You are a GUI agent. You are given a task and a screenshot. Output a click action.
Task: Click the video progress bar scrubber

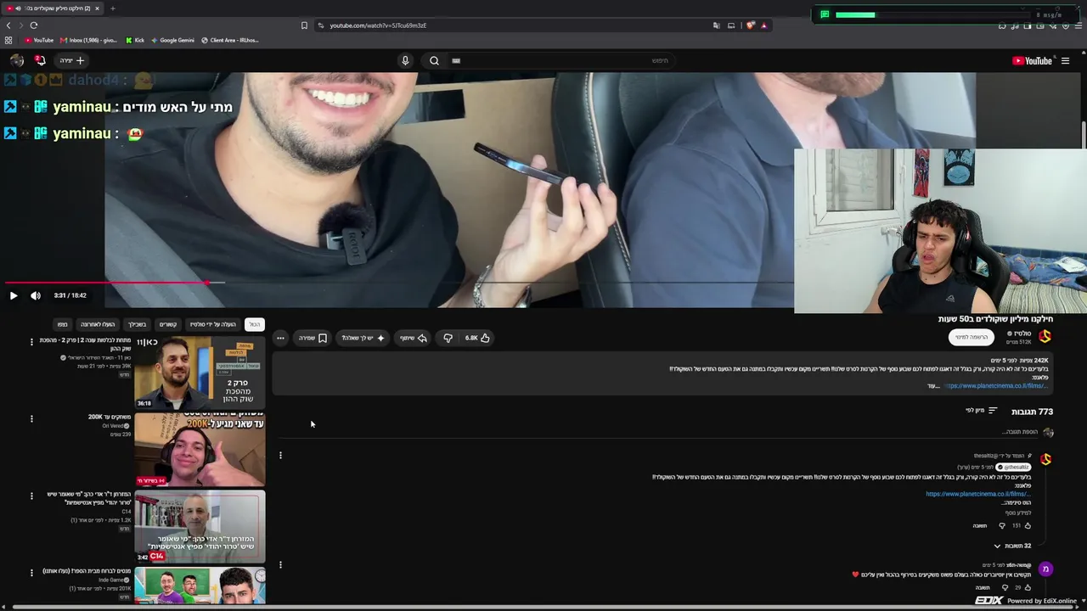(x=207, y=283)
